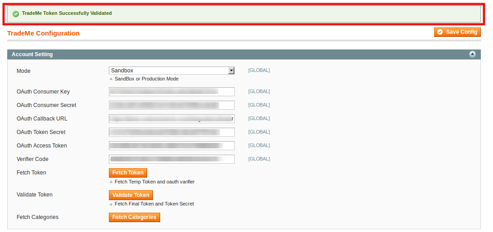Click the Validate Token row label
This screenshot has width=493, height=232.
pyautogui.click(x=35, y=195)
